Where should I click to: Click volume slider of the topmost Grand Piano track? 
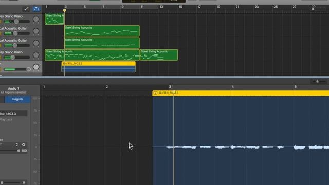[17, 22]
